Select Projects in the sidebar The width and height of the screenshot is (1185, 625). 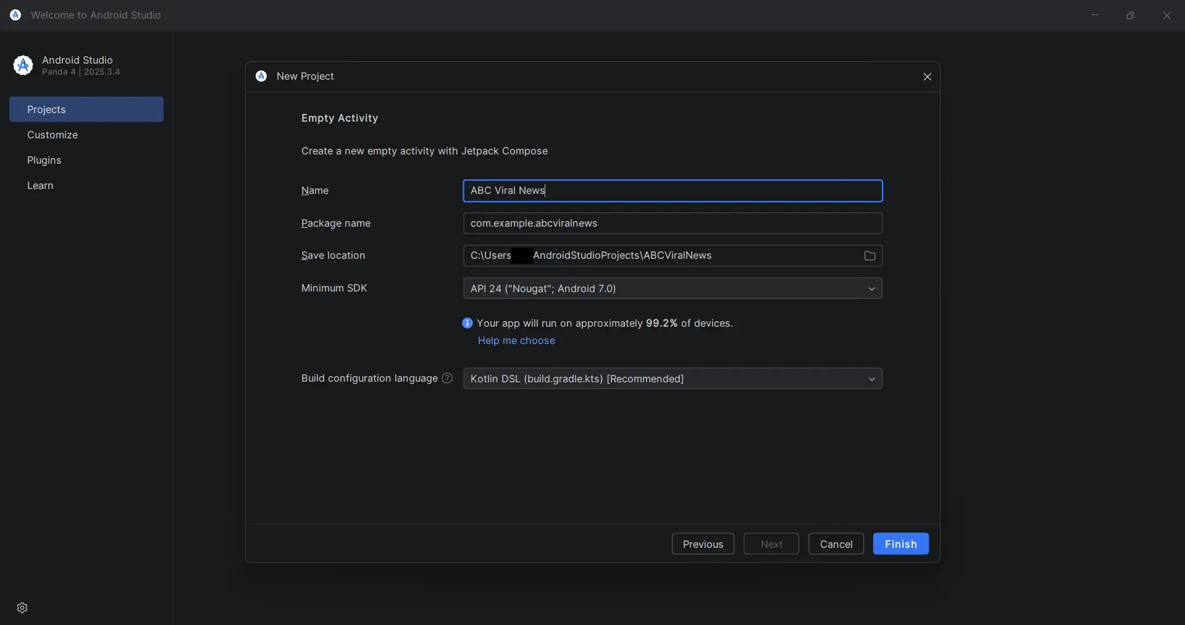click(x=86, y=109)
